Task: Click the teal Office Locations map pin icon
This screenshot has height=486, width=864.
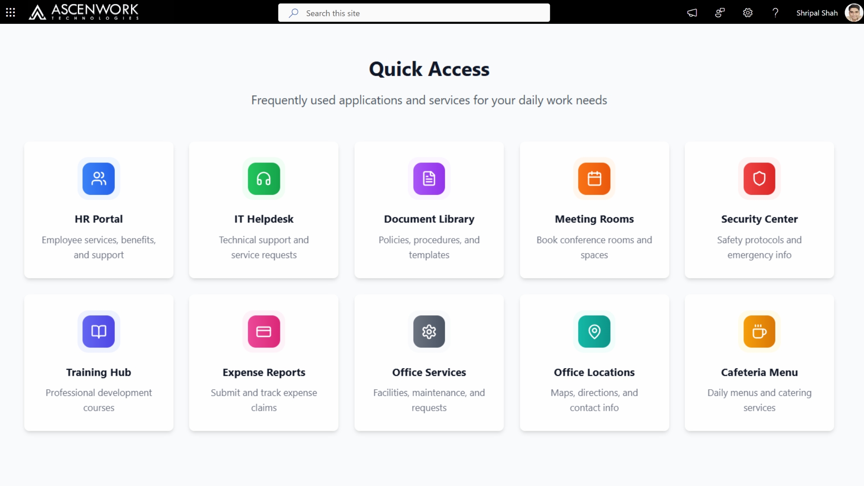Action: click(594, 332)
